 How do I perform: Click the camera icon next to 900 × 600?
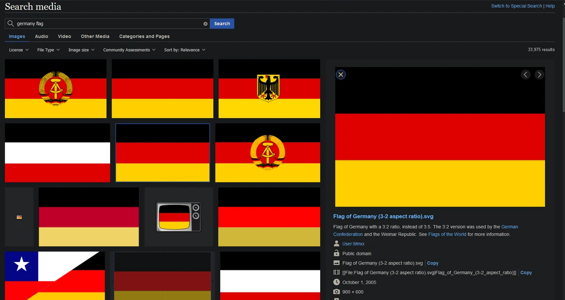[336, 292]
